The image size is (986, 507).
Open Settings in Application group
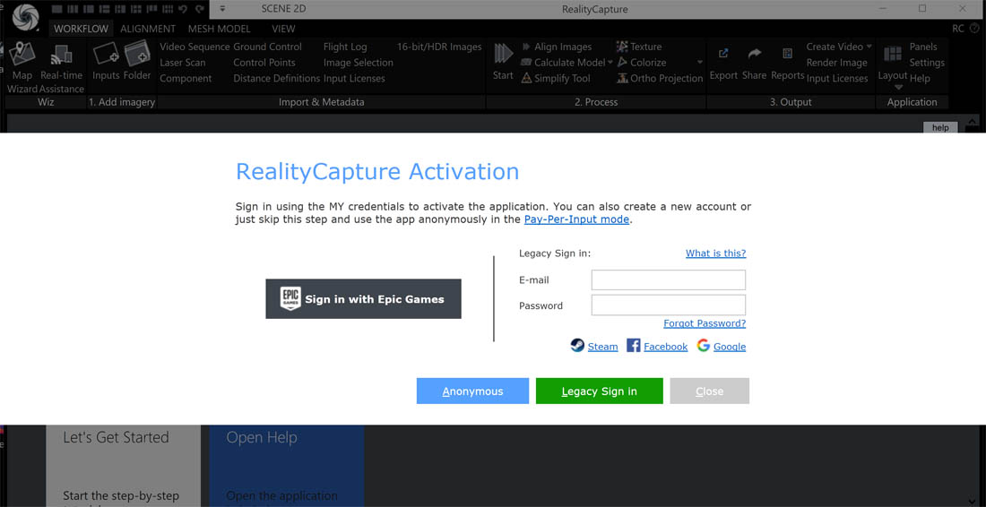click(x=927, y=62)
